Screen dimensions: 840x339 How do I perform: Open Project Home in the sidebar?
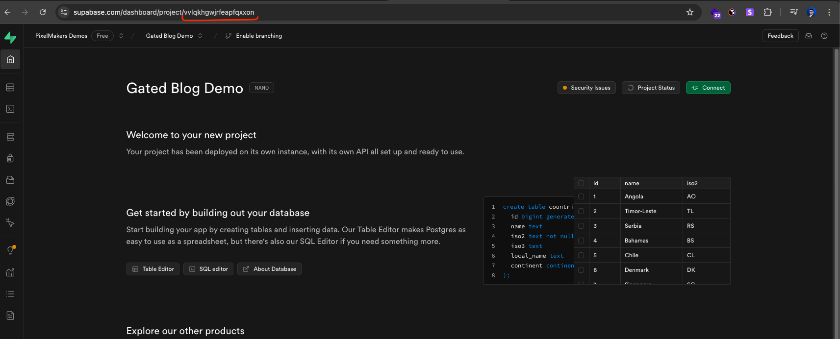pyautogui.click(x=10, y=59)
